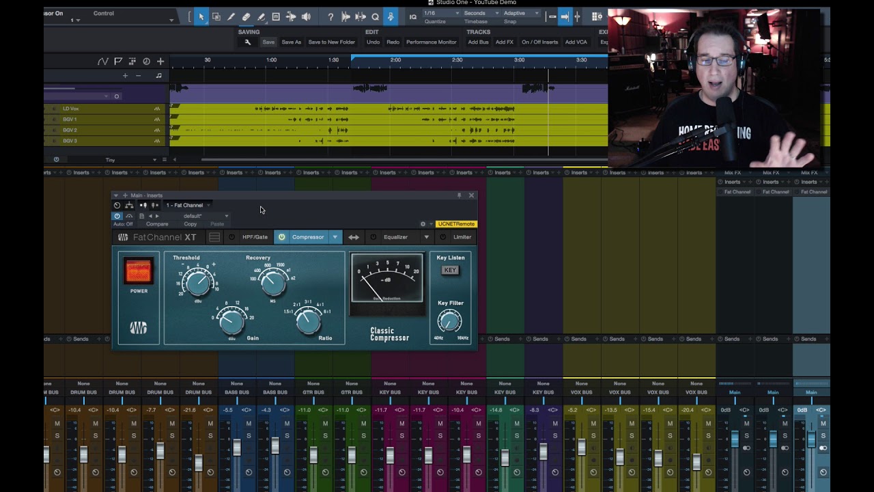The image size is (874, 492).
Task: Switch to the Equalizer section
Action: pyautogui.click(x=395, y=237)
